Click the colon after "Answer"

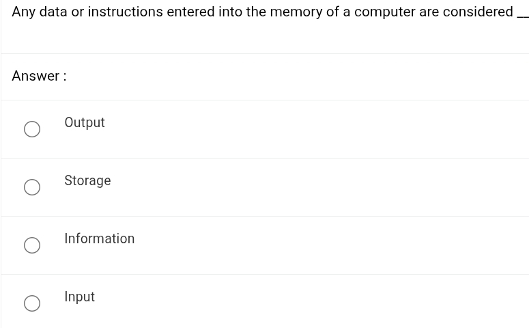coord(65,77)
